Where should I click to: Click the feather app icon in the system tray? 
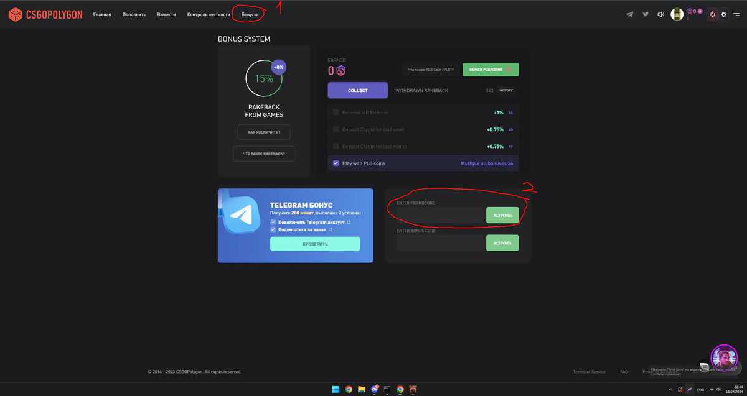click(690, 389)
